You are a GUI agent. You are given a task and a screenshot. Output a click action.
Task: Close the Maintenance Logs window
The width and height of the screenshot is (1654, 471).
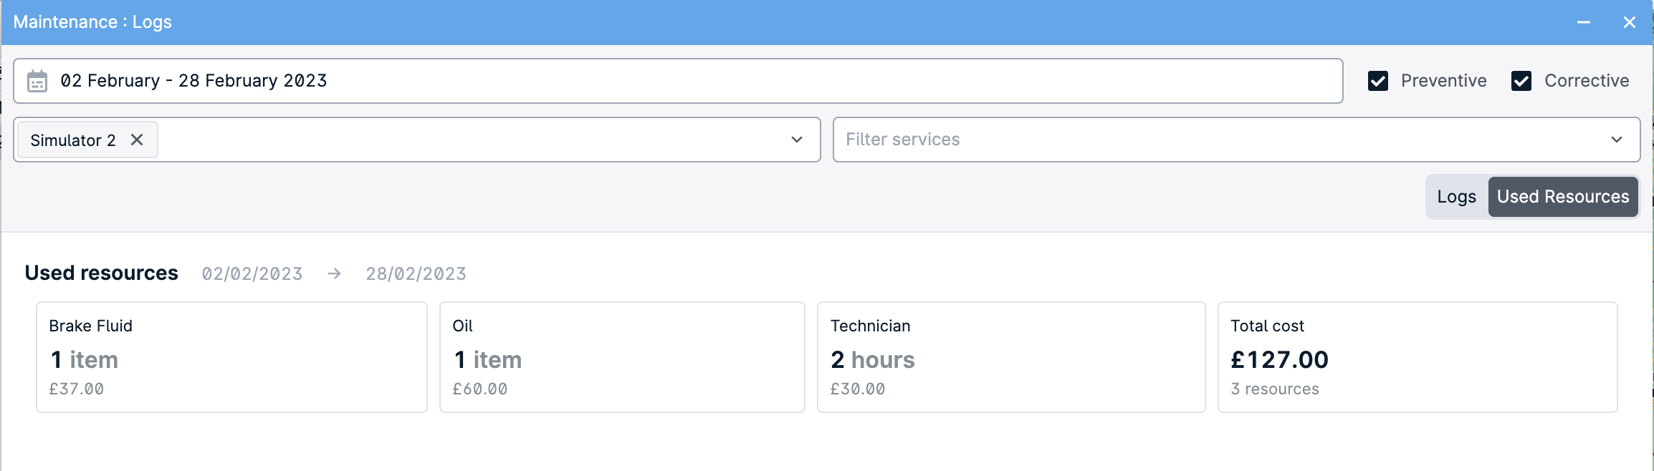coord(1630,22)
